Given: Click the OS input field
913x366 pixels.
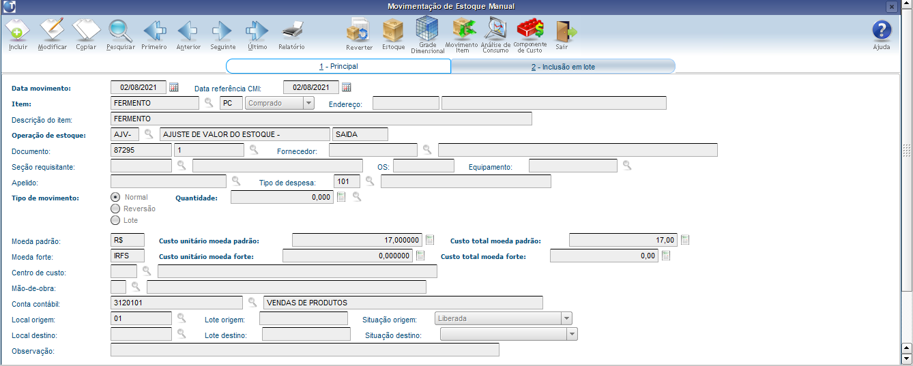Looking at the screenshot, I should click(x=424, y=166).
